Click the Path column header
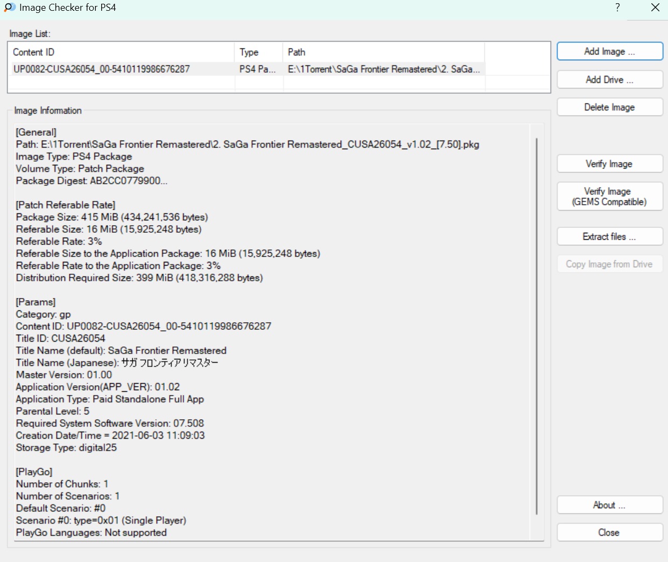Image resolution: width=668 pixels, height=562 pixels. click(x=383, y=52)
